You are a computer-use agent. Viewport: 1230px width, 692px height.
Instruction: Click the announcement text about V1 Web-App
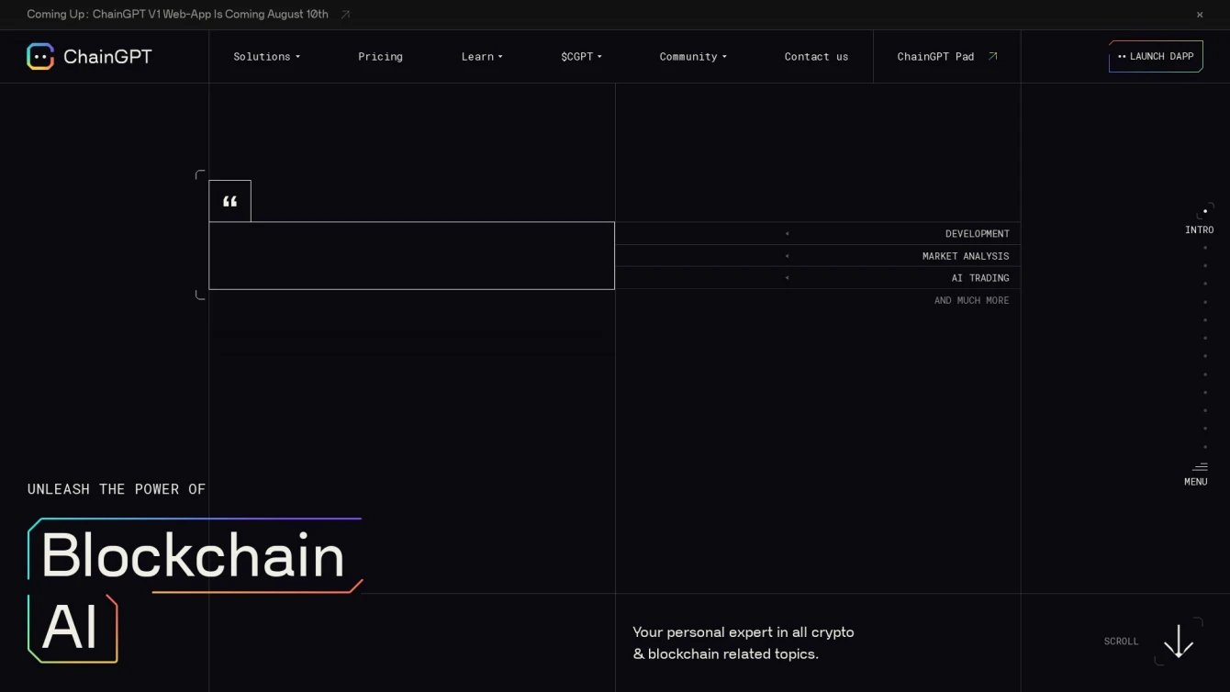(177, 15)
